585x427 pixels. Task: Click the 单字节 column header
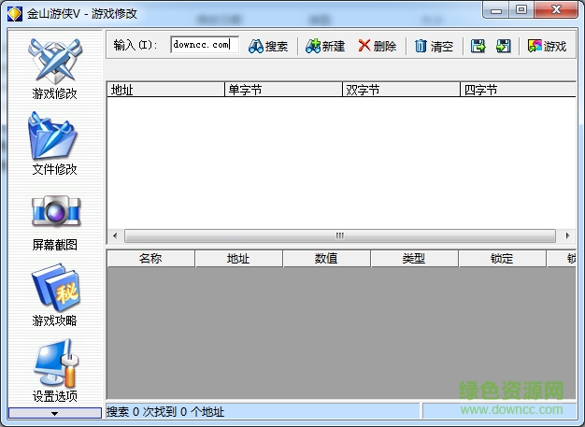tap(283, 90)
